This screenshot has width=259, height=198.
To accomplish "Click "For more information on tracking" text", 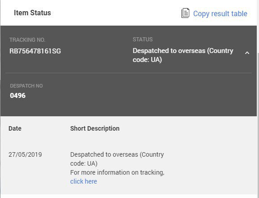I will (x=117, y=172).
